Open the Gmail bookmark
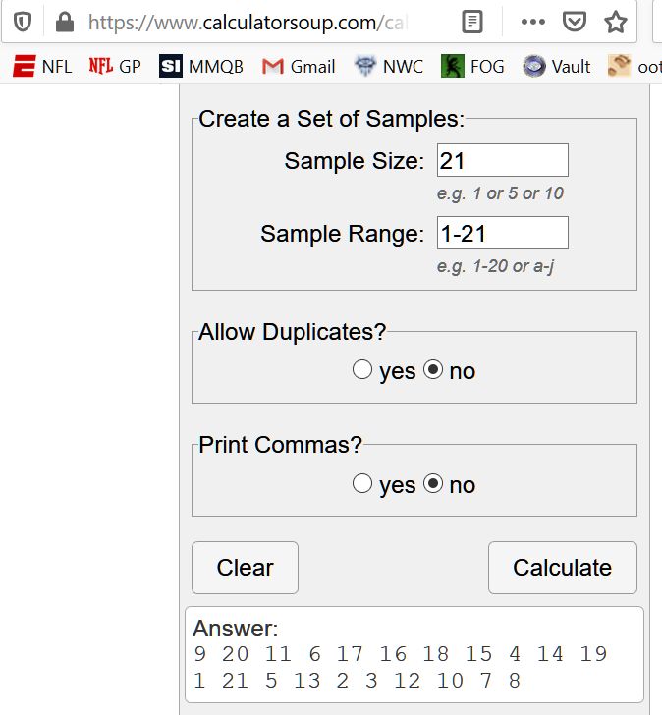Viewport: 662px width, 715px height. point(299,67)
